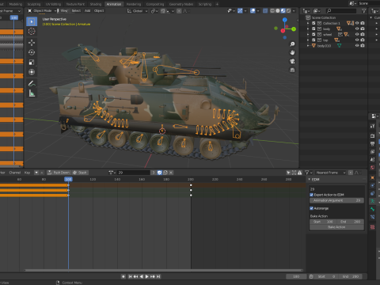Screen dimensions: 380x285
Task: Toggle Only Show Errors warning icon
Action: click(300, 173)
